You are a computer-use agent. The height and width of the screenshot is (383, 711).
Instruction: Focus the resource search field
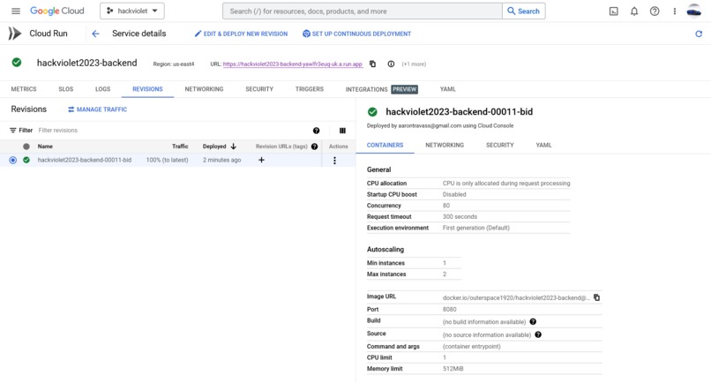[x=362, y=11]
